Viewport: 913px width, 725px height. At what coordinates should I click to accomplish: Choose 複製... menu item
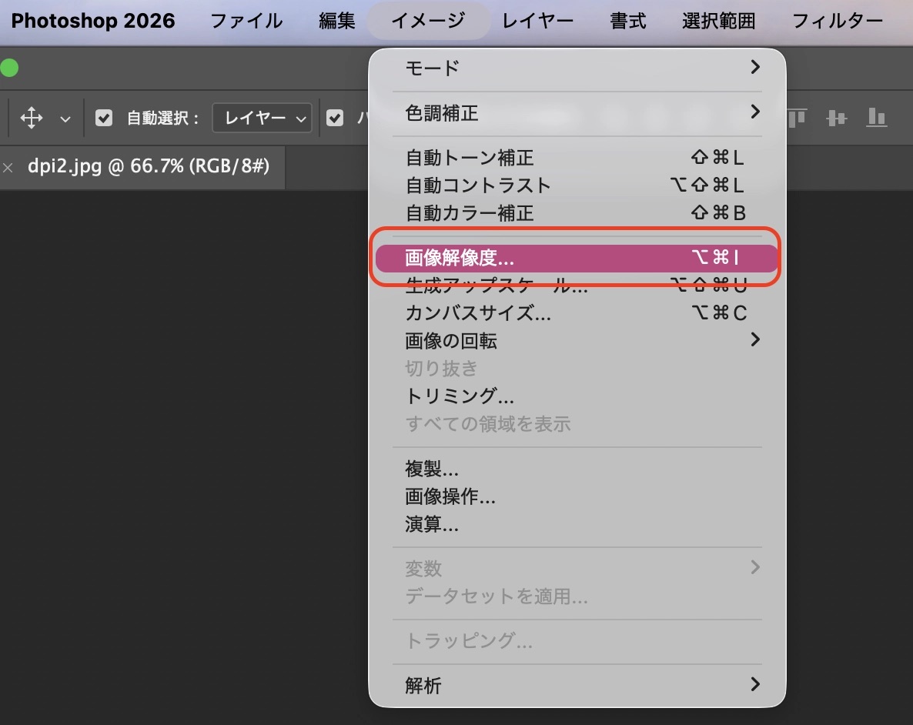click(x=577, y=468)
